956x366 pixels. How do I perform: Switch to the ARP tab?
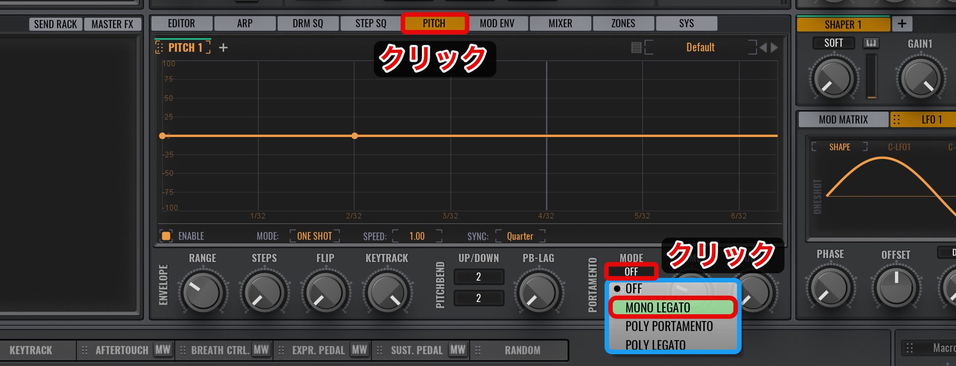[245, 23]
